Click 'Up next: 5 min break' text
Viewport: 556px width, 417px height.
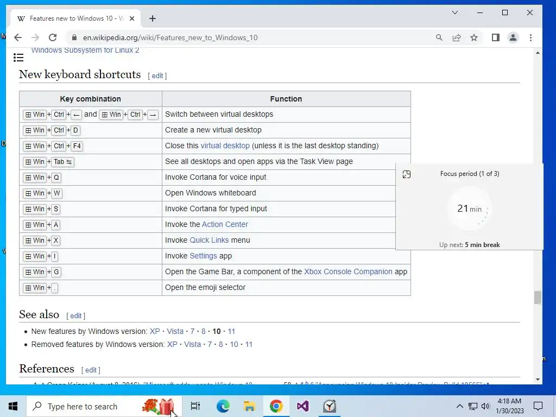[x=470, y=245]
